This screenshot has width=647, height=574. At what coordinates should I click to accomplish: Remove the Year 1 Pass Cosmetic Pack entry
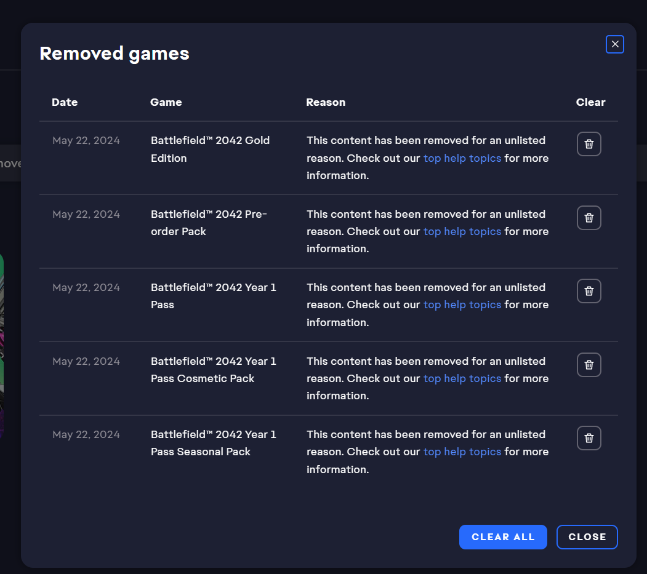tap(589, 365)
